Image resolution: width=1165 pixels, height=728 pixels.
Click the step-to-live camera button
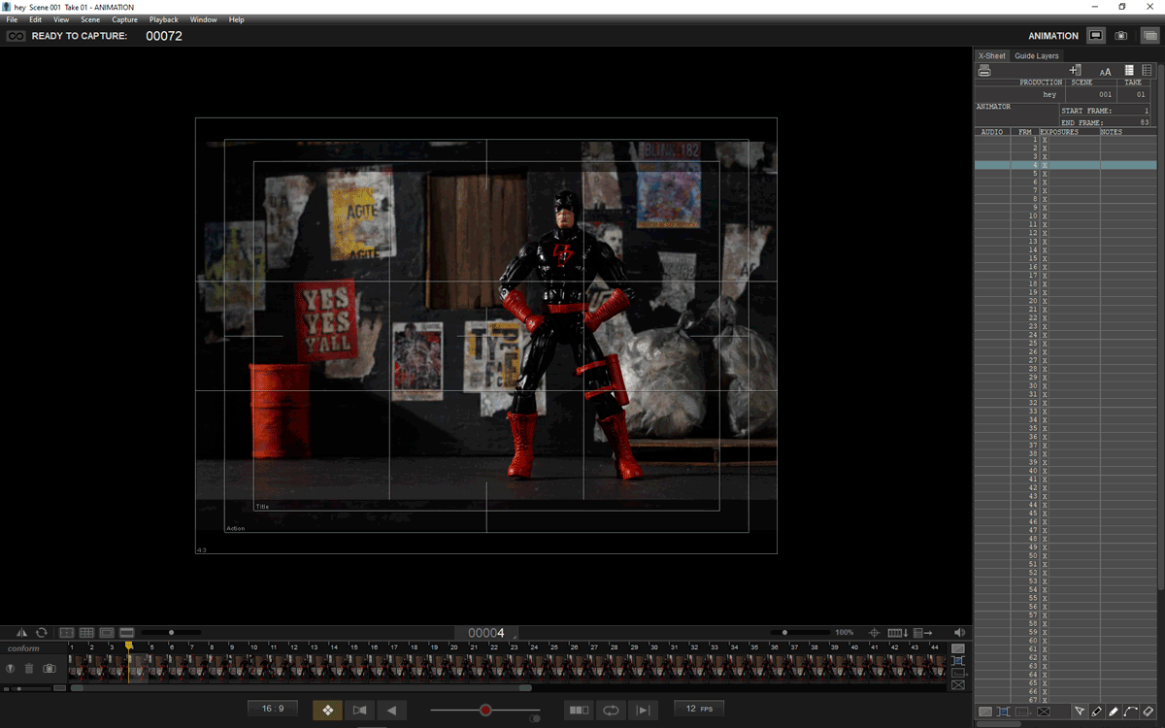(x=359, y=711)
